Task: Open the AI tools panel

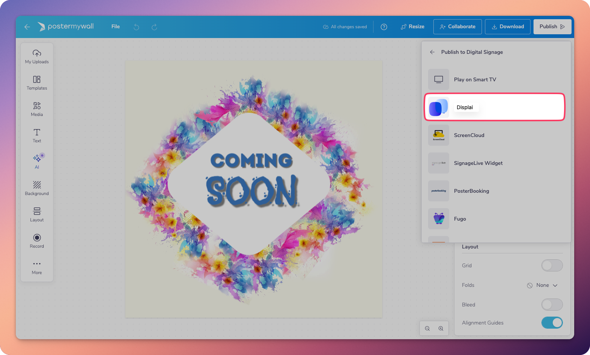Action: (x=37, y=162)
